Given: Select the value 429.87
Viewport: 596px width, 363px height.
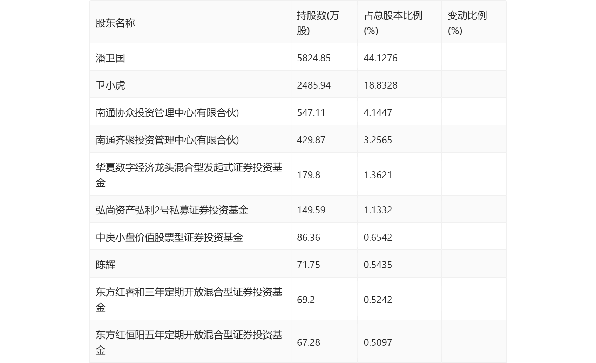Looking at the screenshot, I should coord(311,140).
